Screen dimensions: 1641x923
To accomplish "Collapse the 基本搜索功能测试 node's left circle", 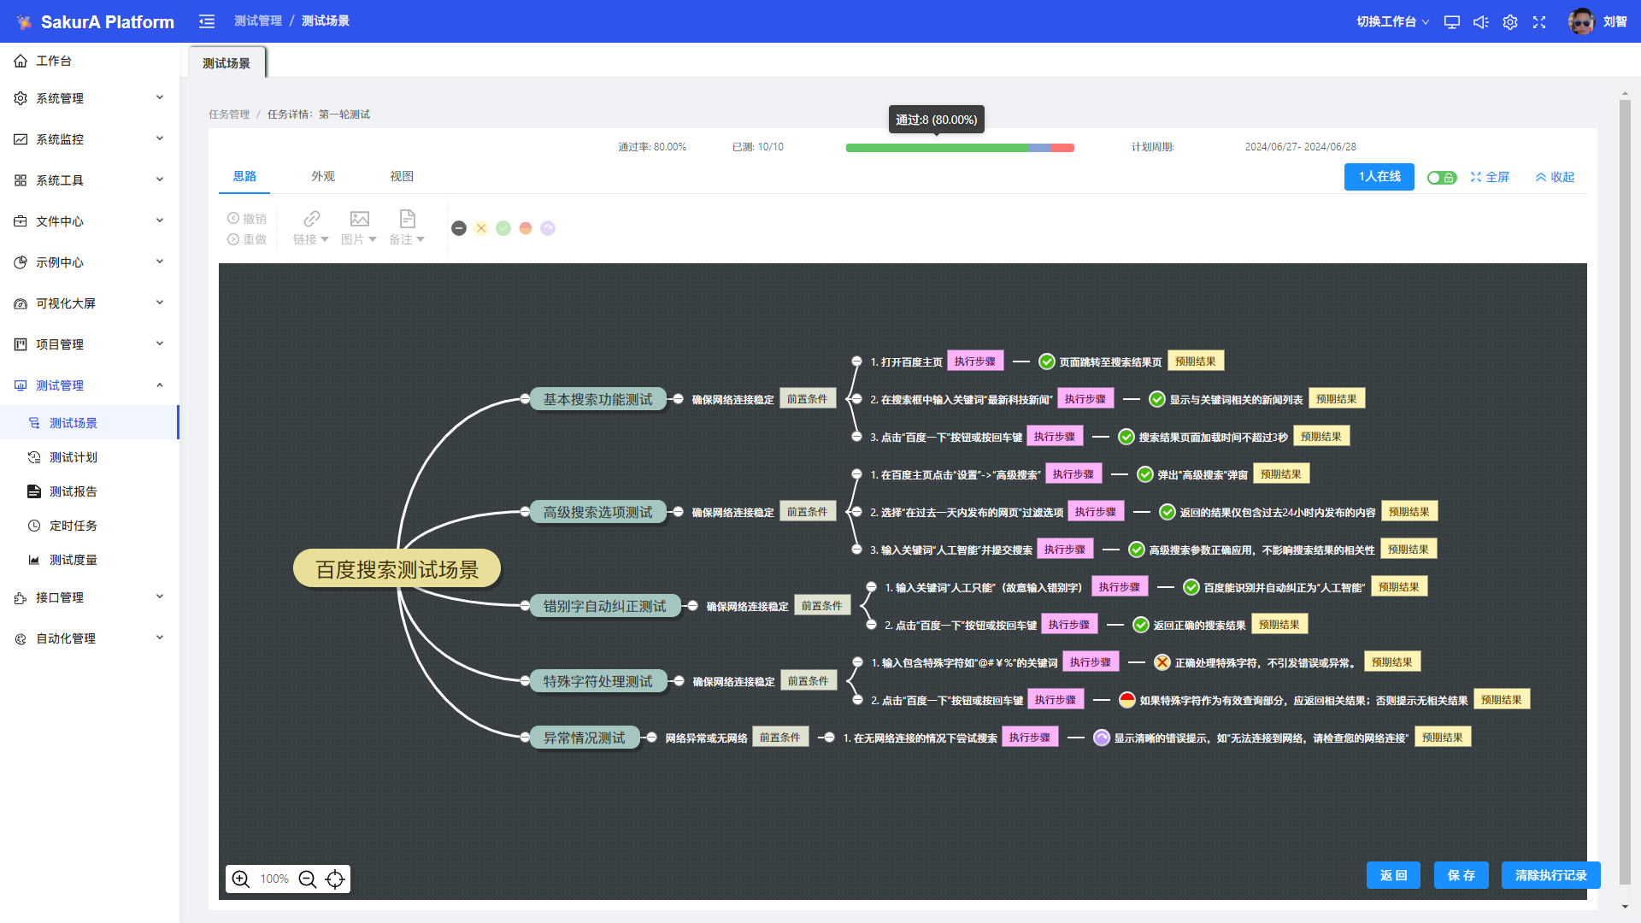I will [x=525, y=399].
